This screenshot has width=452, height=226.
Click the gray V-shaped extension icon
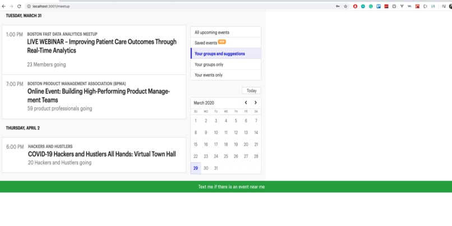point(402,6)
